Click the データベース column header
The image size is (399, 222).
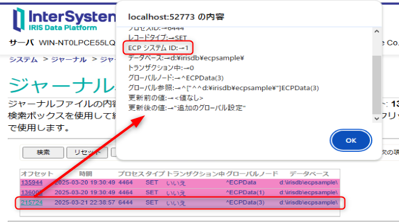coord(309,174)
